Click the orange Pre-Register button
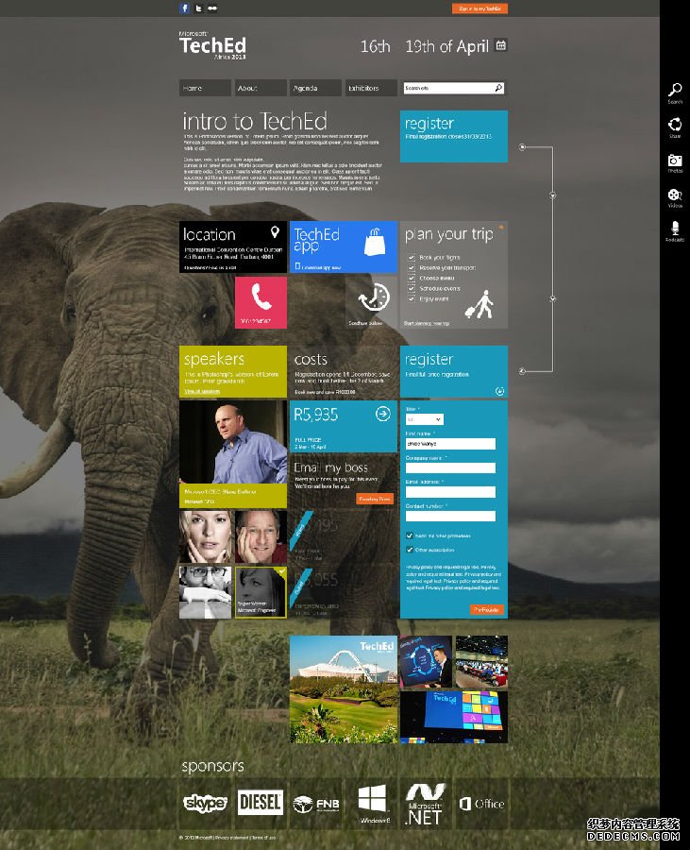The image size is (690, 850). click(487, 610)
